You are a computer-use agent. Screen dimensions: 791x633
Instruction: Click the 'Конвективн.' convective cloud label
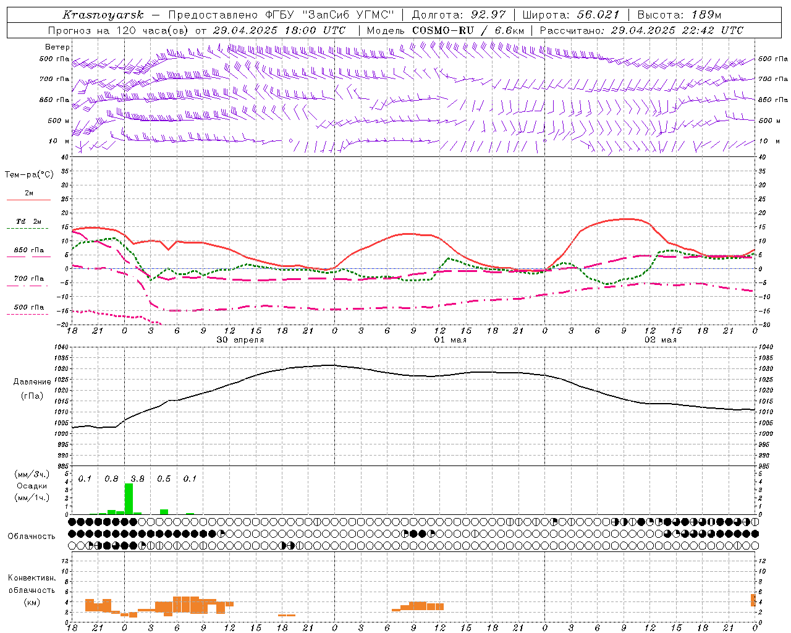32,578
